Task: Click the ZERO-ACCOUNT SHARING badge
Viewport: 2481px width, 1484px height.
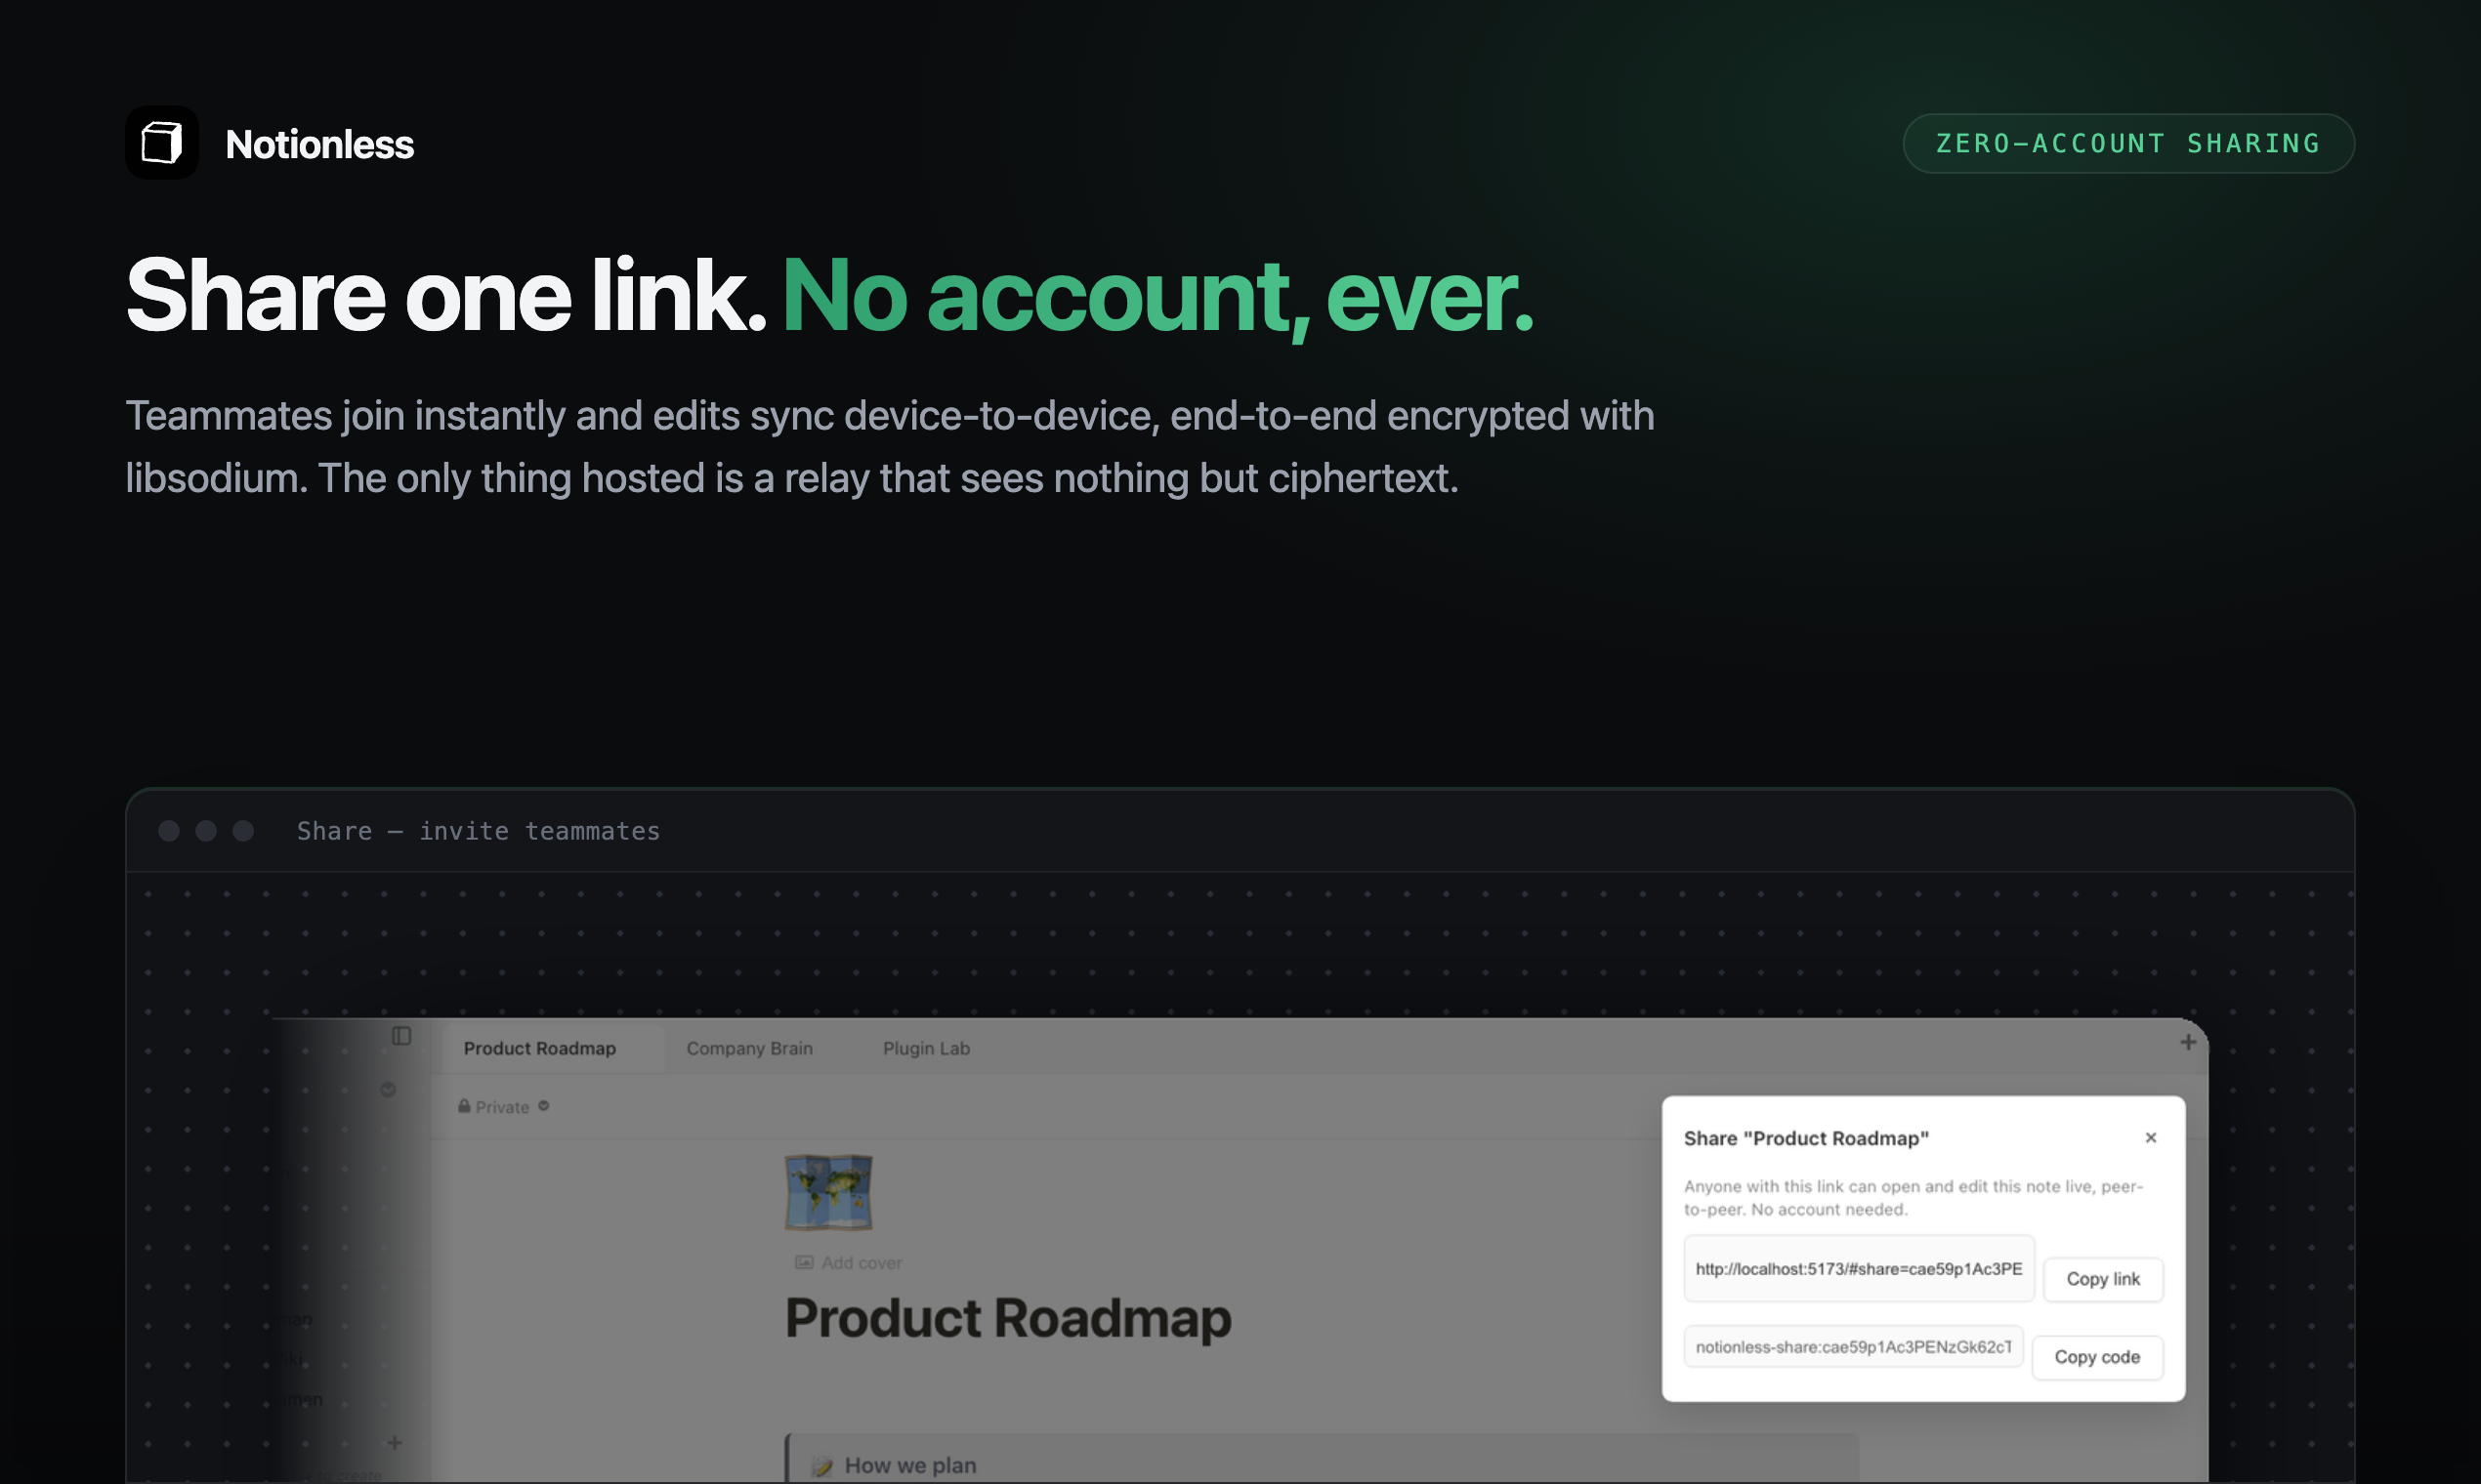Action: click(2127, 143)
